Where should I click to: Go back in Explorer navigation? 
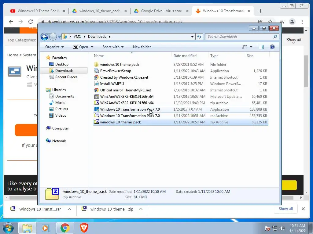coord(44,37)
